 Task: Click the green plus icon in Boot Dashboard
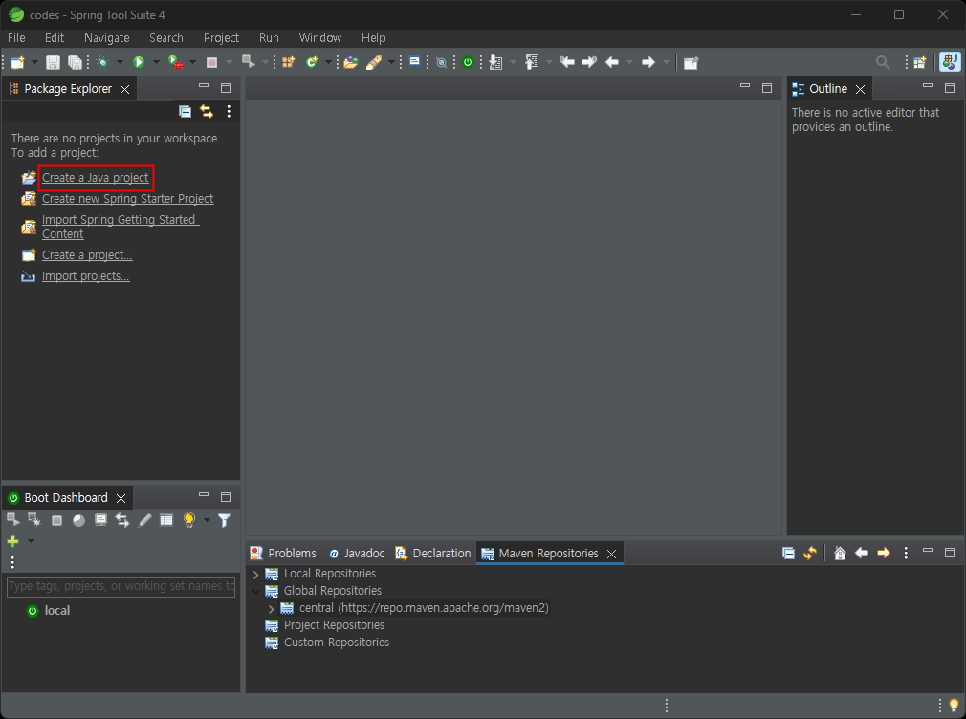pyautogui.click(x=13, y=541)
